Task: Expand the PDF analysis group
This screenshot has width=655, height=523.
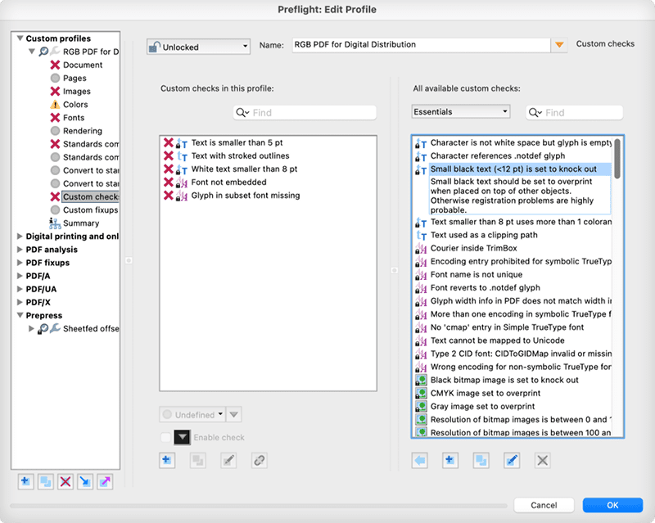Action: pos(20,250)
